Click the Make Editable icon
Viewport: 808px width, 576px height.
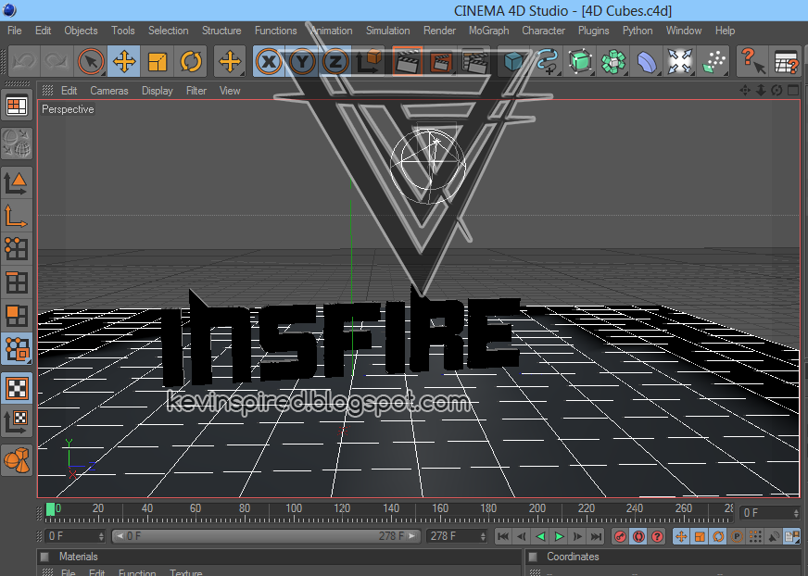(17, 144)
